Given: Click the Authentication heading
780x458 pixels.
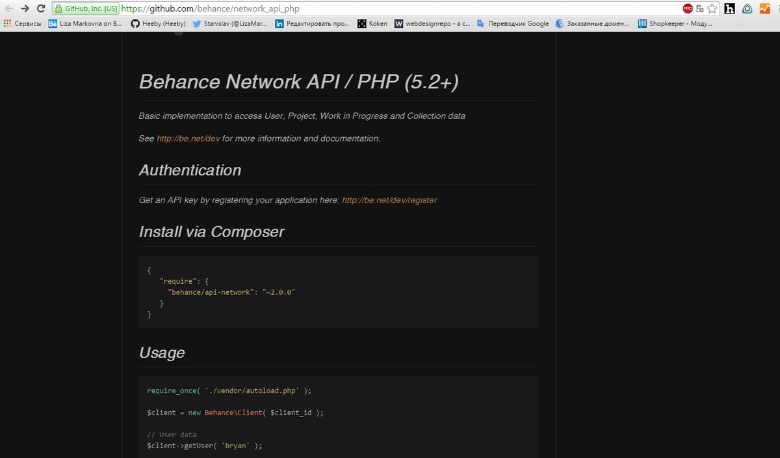Looking at the screenshot, I should pos(190,170).
